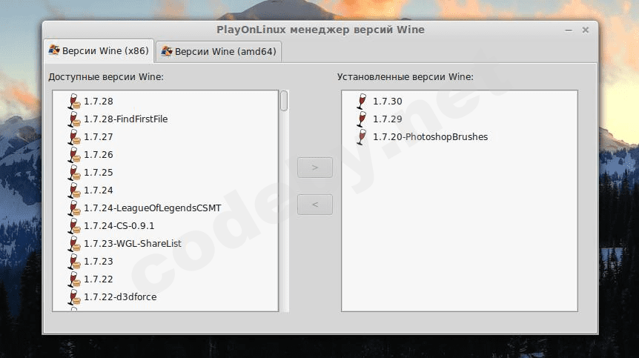Select 1.7.22-d3dforce entry
This screenshot has height=358, width=639.
pyautogui.click(x=120, y=297)
